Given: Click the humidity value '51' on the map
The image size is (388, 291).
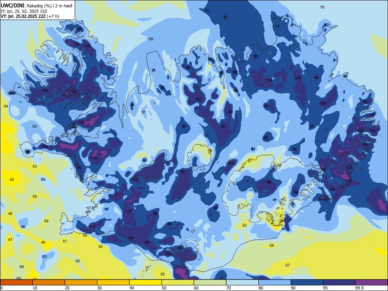Looking at the screenshot, I should click(64, 241).
